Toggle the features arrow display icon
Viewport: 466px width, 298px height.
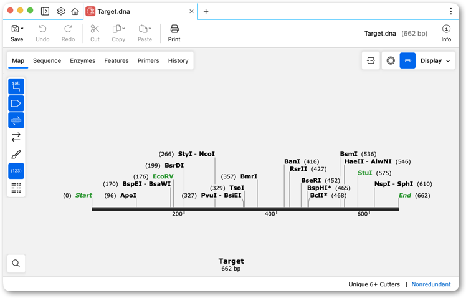[x=16, y=103]
